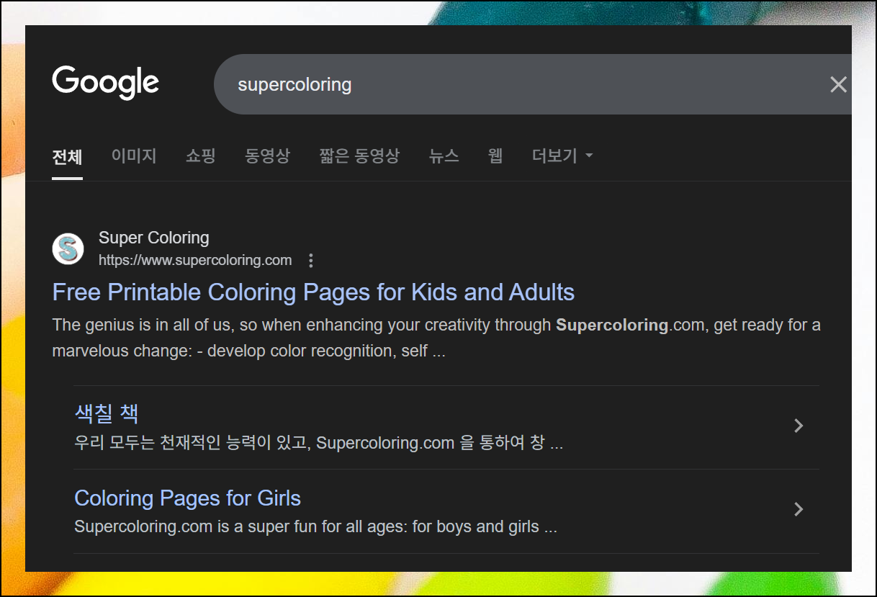Open Free Printable Coloring Pages result link
Screen dimensions: 877x597
tap(313, 292)
